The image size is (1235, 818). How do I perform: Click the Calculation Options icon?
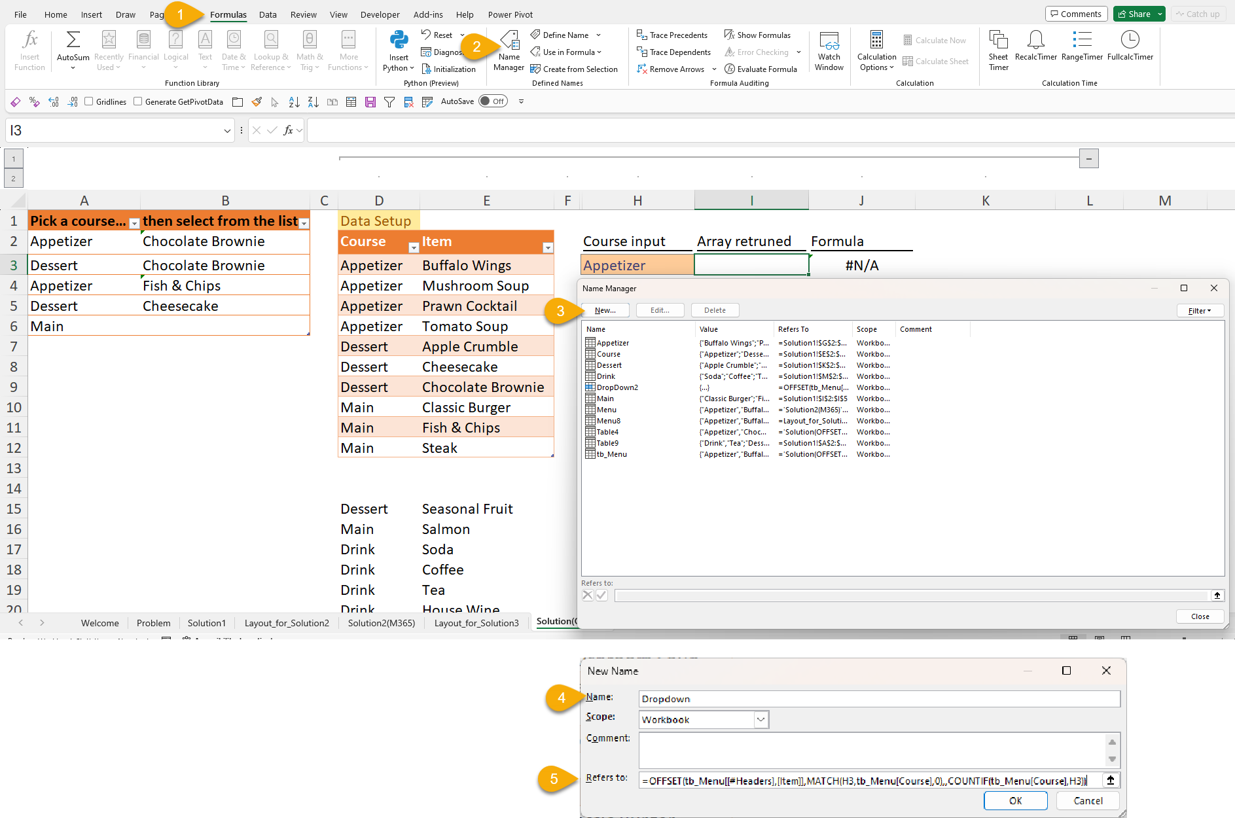click(x=876, y=41)
